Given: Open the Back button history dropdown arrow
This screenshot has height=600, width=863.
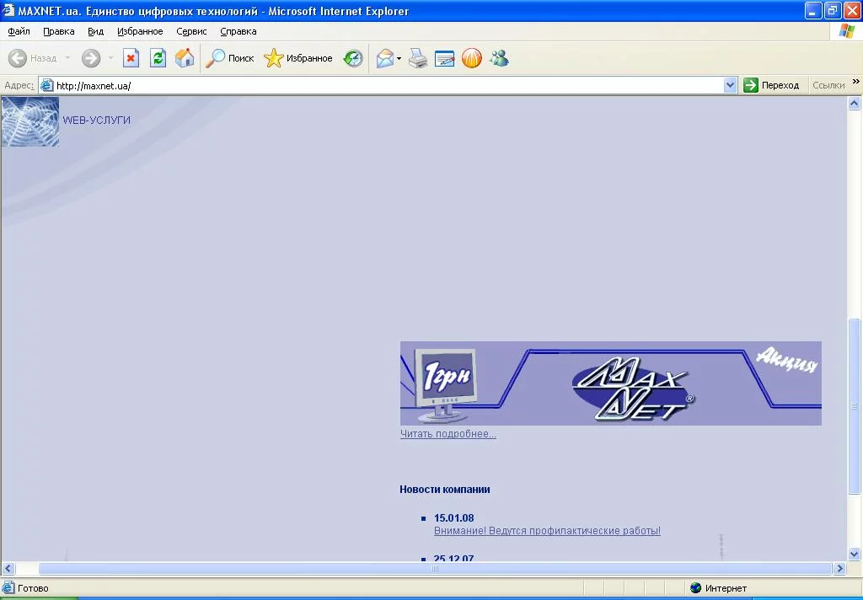Looking at the screenshot, I should tap(67, 58).
